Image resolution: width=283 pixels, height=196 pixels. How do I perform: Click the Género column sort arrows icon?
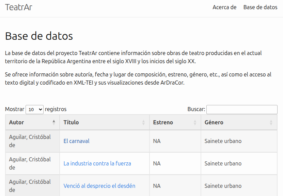(271, 122)
